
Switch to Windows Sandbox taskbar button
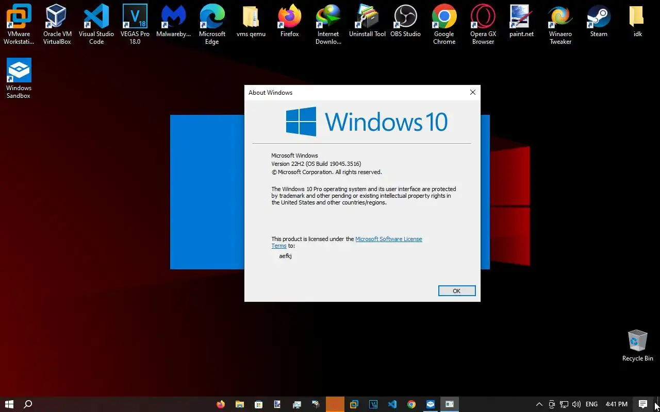click(431, 404)
